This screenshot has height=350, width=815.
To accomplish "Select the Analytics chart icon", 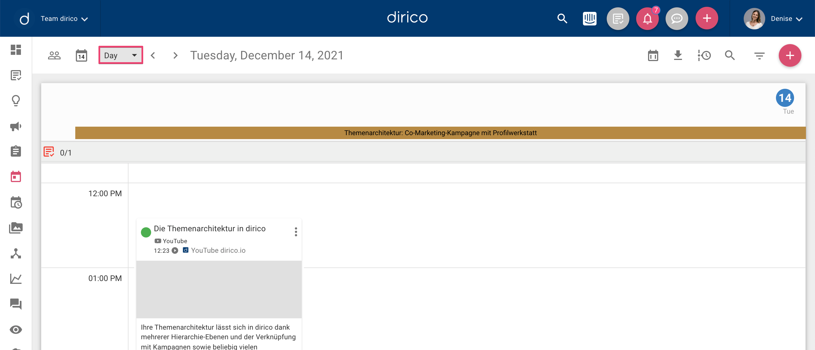I will (16, 279).
